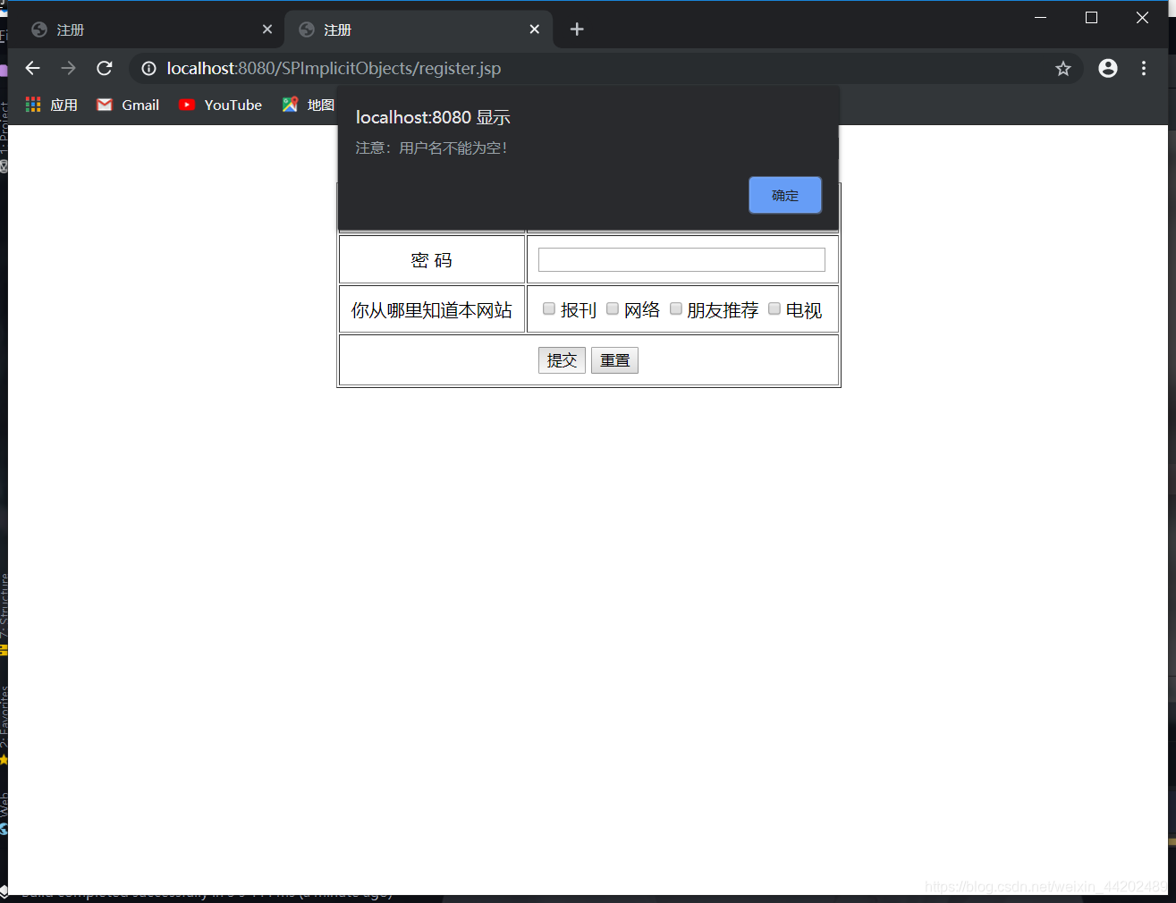Viewport: 1176px width, 903px height.
Task: Open the Chrome profile avatar icon
Action: (x=1108, y=68)
